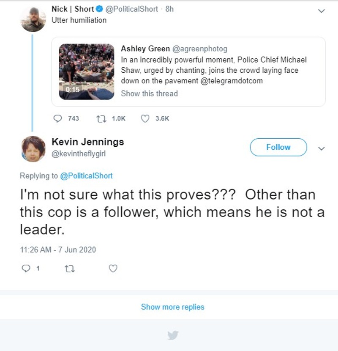Open the dropdown chevron on Nick Short's tweet
This screenshot has height=351, width=338.
click(321, 11)
